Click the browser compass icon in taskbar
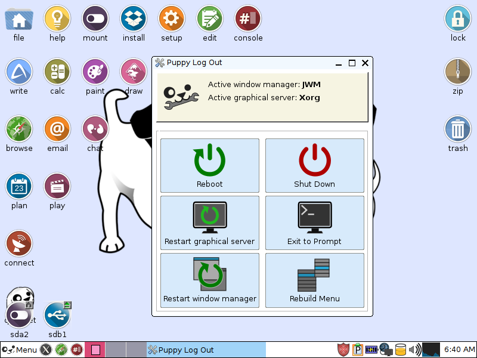 pos(61,350)
